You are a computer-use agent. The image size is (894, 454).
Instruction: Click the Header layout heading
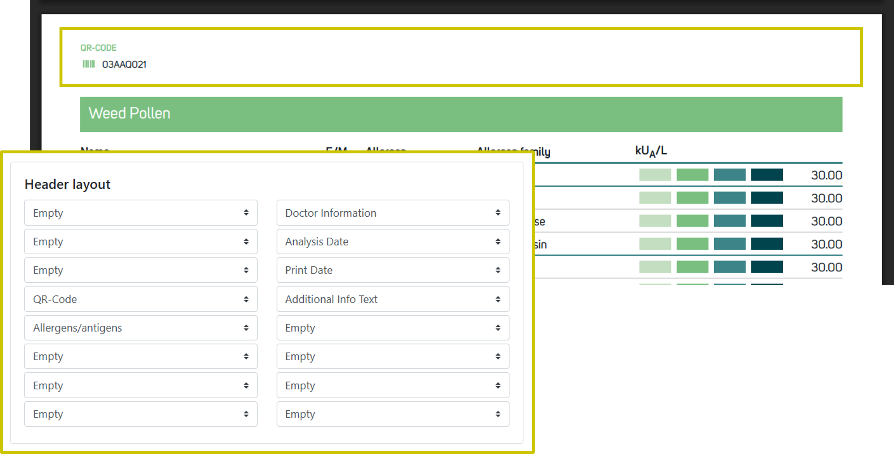tap(67, 184)
